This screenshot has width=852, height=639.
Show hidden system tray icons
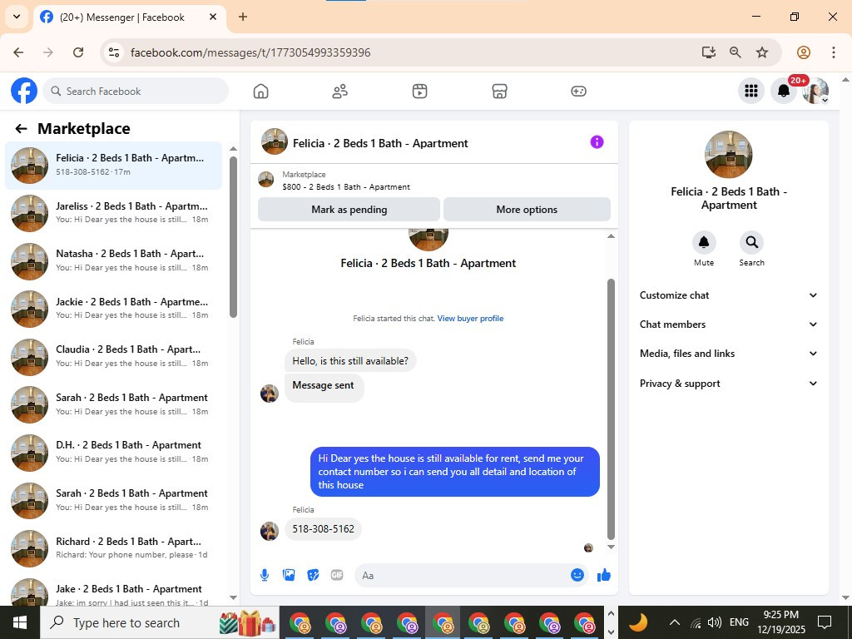(674, 622)
